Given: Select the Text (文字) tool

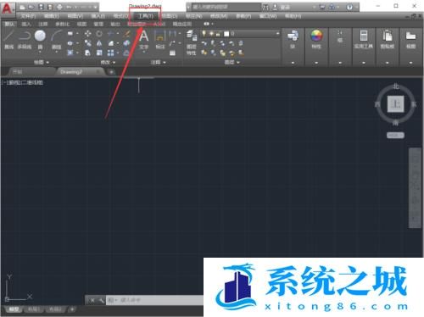Looking at the screenshot, I should (143, 40).
